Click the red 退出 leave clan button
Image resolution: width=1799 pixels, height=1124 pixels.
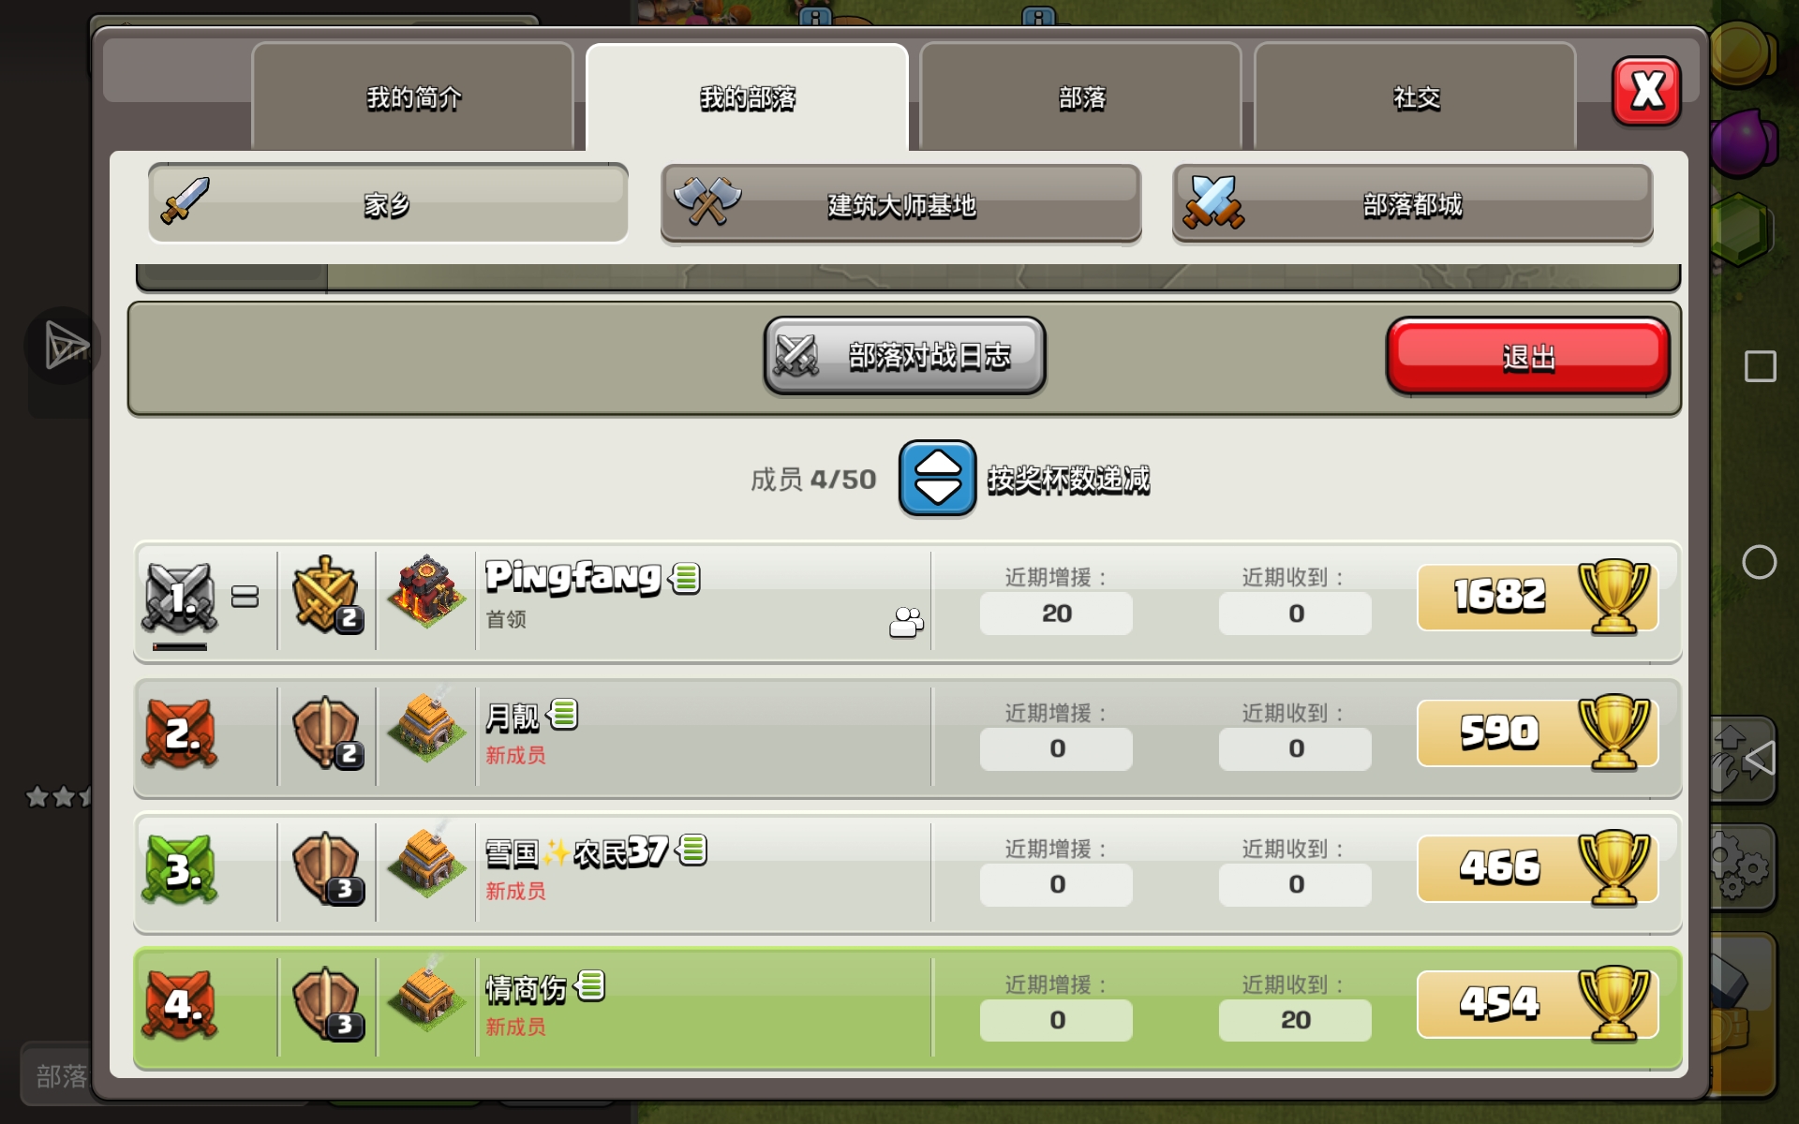(1527, 357)
